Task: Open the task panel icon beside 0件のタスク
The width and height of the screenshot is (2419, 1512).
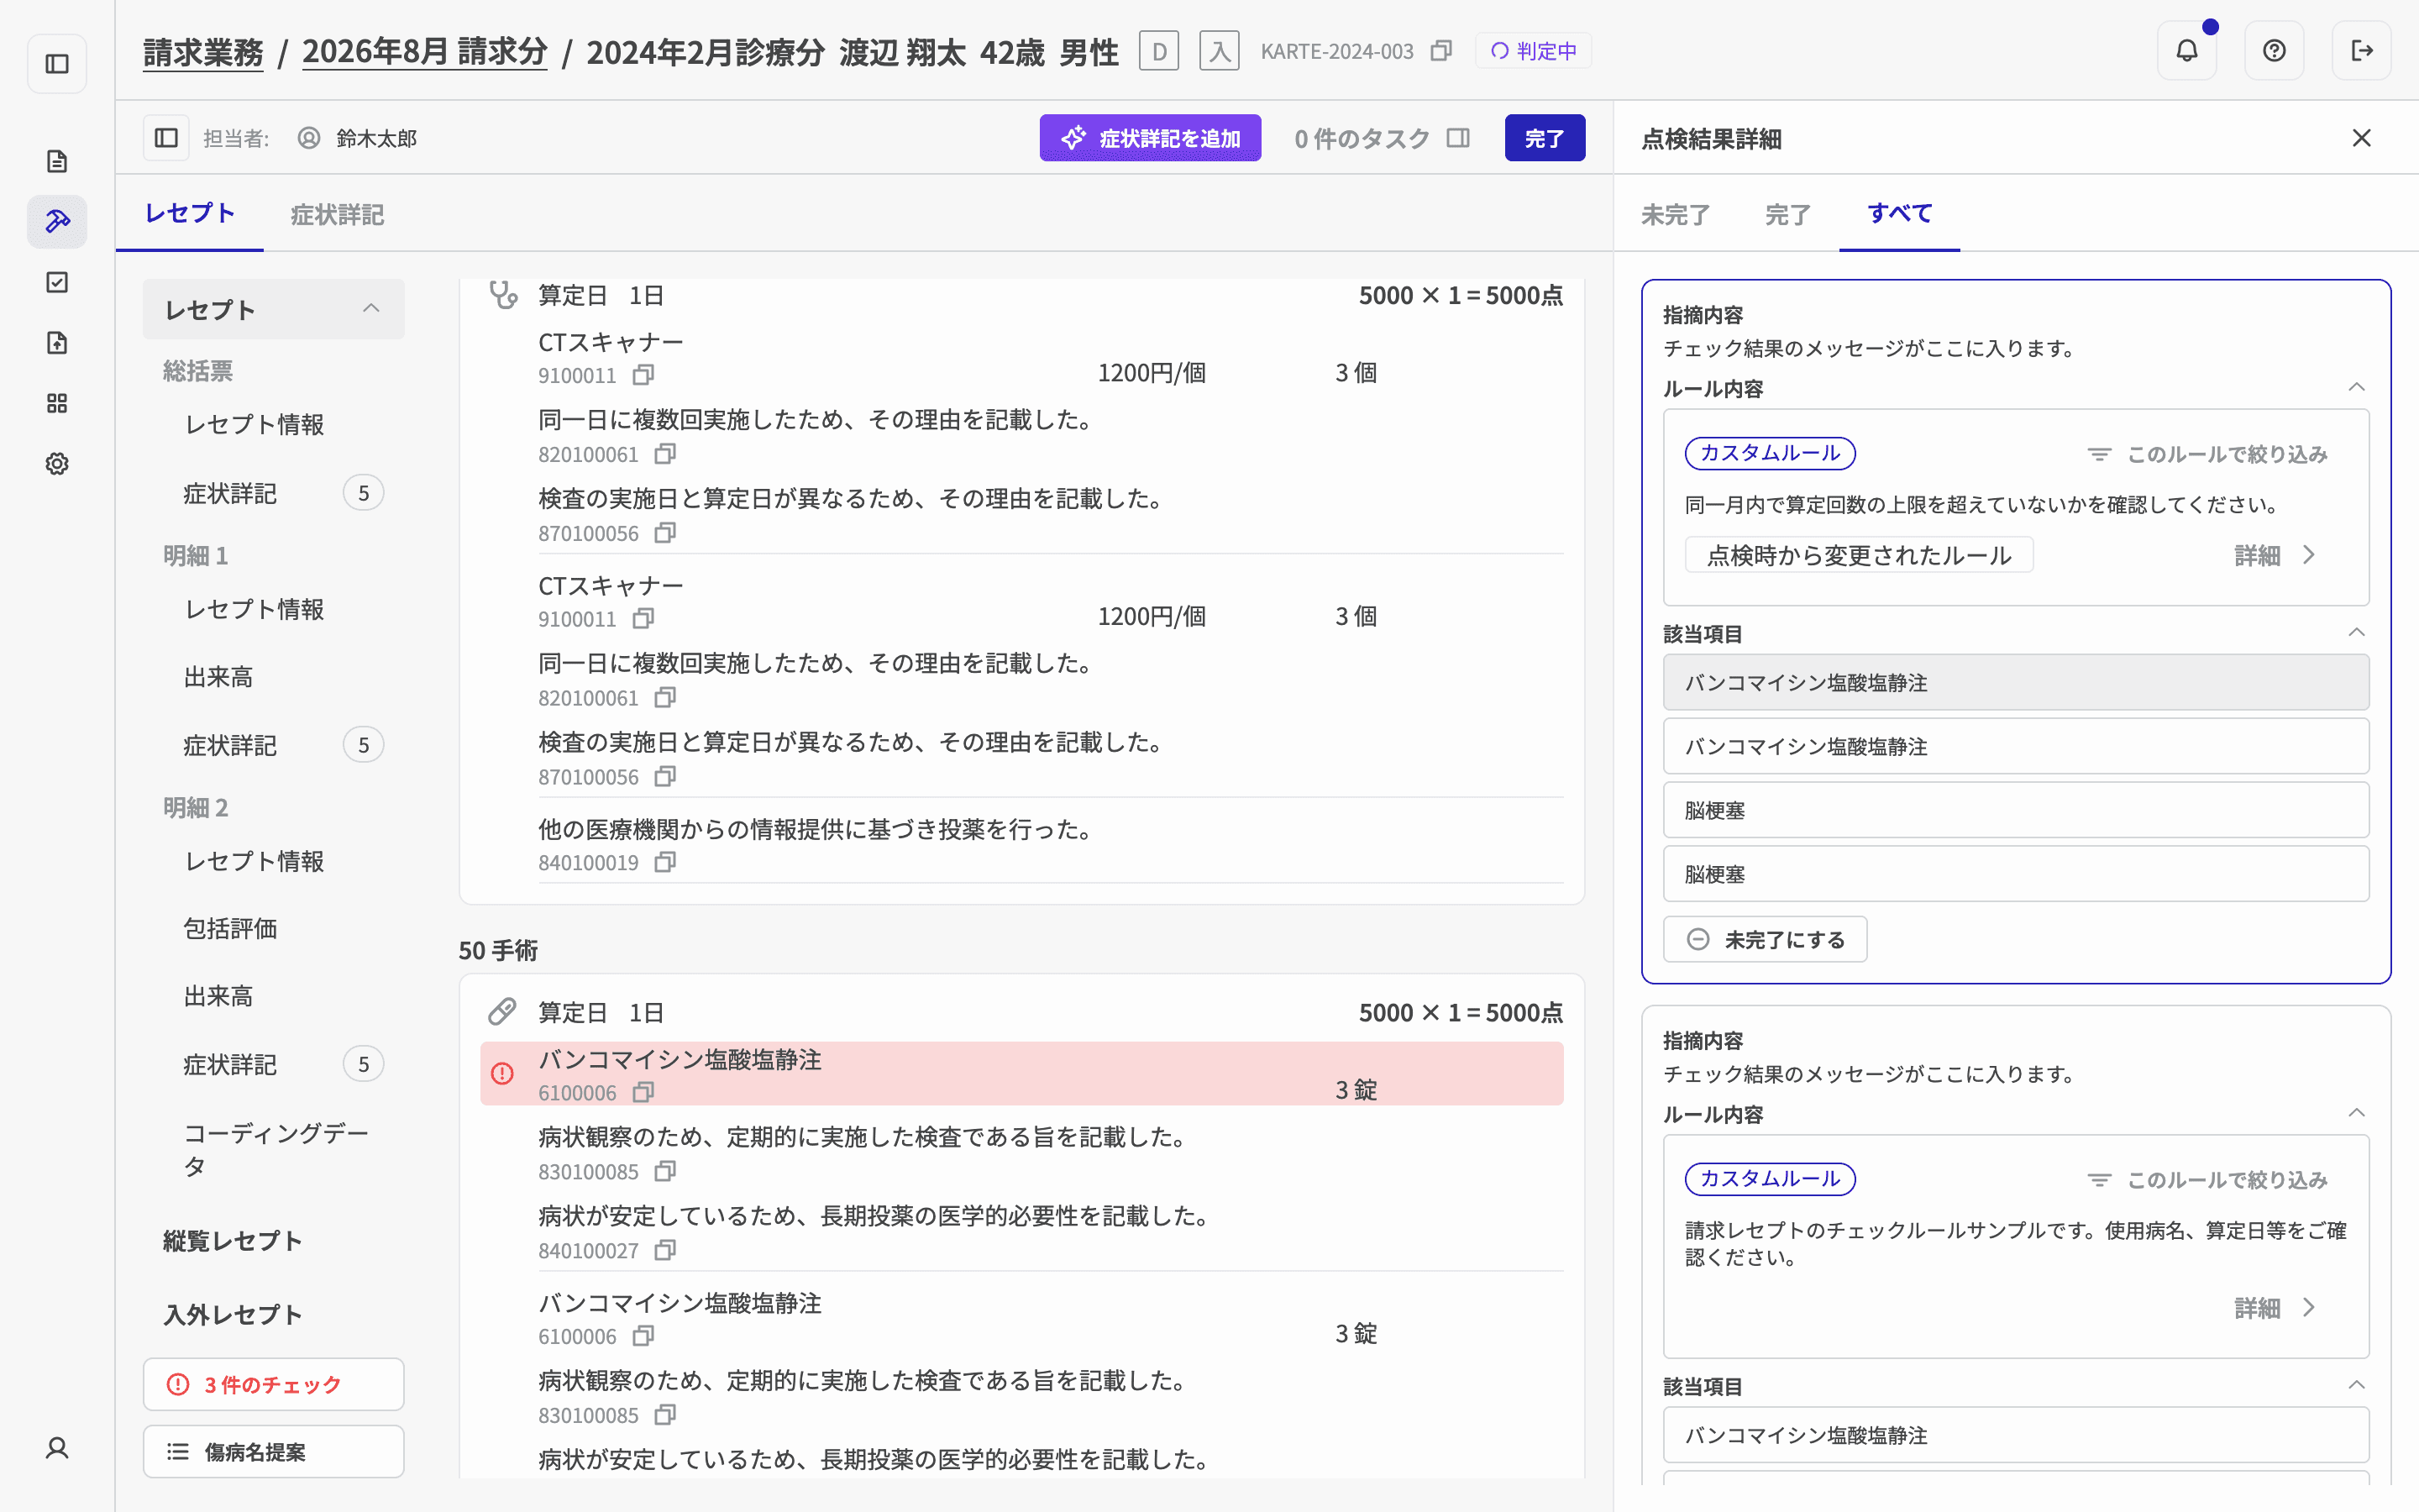Action: point(1458,138)
